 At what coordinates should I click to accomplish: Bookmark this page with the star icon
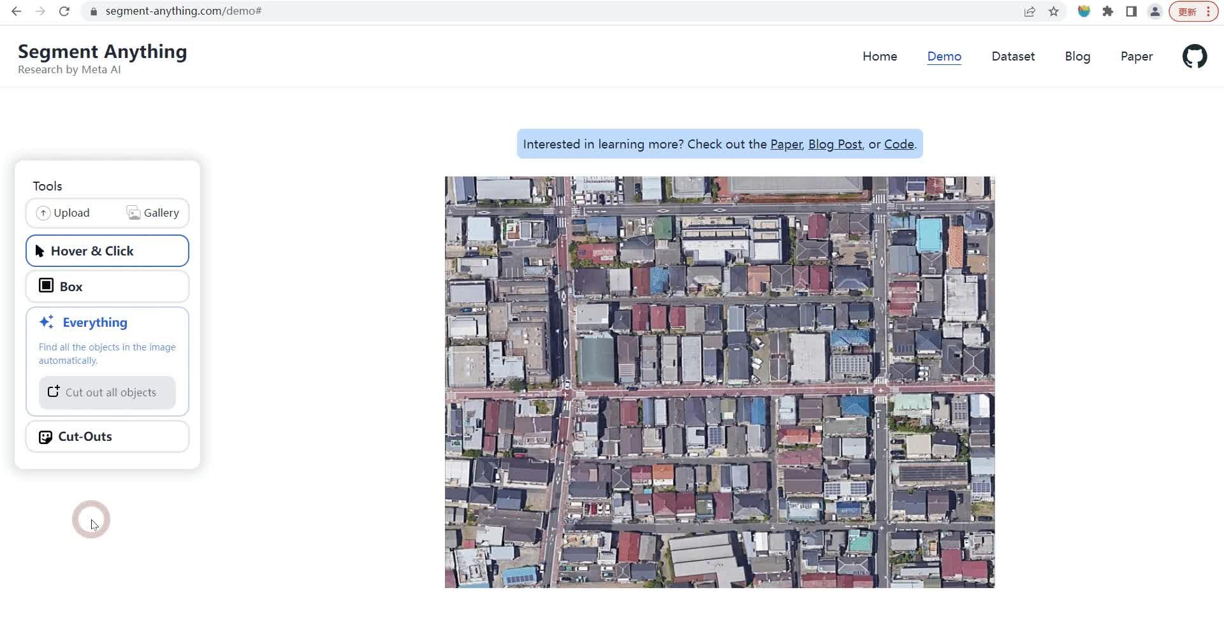click(1054, 11)
